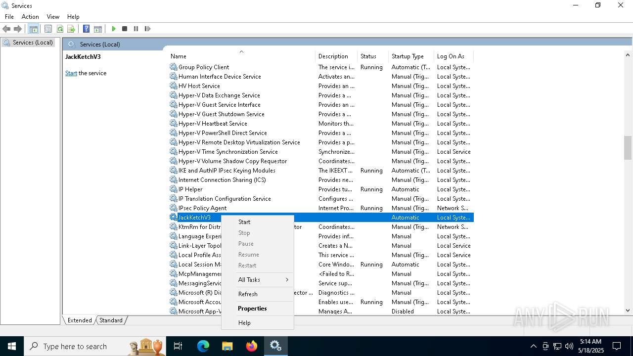Choose Start in the context menu
Image resolution: width=633 pixels, height=356 pixels.
pos(258,222)
